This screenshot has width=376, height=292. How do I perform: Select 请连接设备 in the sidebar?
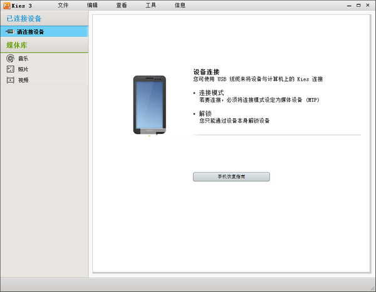point(31,31)
